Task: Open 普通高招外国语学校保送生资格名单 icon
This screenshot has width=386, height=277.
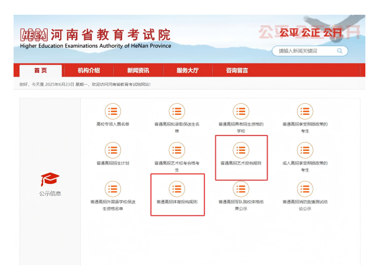Action: point(113,189)
